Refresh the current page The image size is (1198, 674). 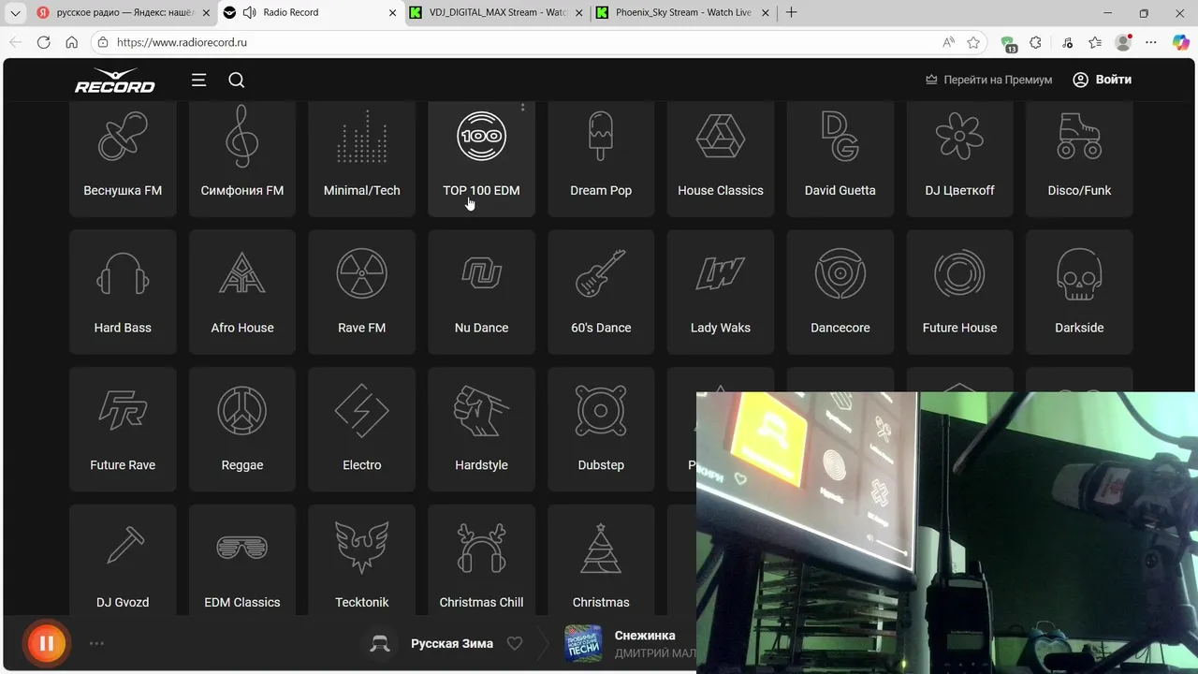coord(43,42)
